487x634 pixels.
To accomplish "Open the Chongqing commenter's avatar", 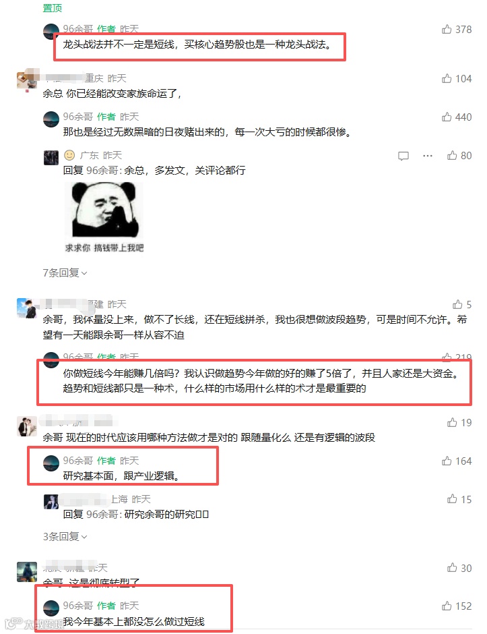I will tap(28, 80).
